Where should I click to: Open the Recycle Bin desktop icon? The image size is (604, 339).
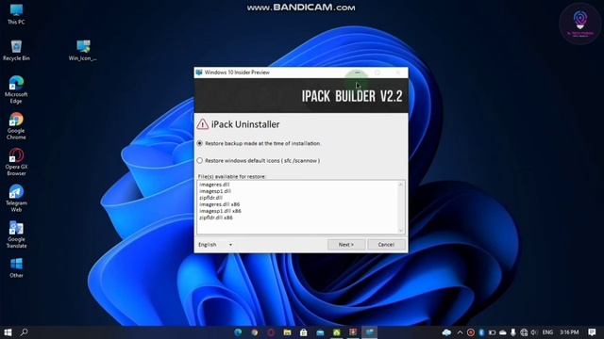pos(16,50)
